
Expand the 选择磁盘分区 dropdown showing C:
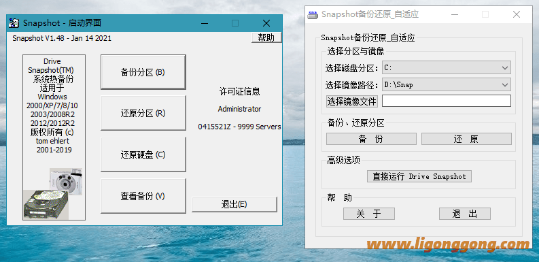(446, 68)
